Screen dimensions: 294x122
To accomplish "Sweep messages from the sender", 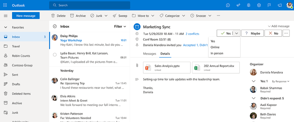I will pos(120,16).
